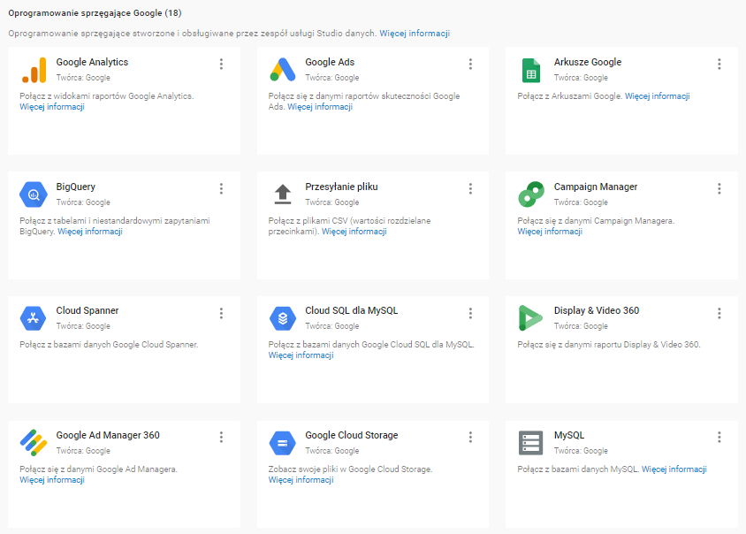Select the Campaign Manager green icon
746x534 pixels.
(530, 194)
